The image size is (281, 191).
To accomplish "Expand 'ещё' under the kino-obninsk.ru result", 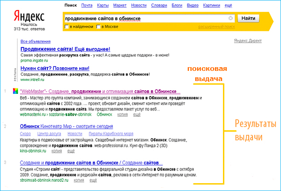I will pos(71,151).
